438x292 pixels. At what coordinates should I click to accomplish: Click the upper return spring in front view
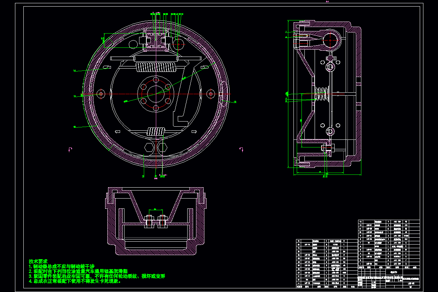tap(155, 67)
